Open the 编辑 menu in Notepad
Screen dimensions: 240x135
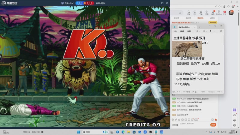(x=182, y=31)
